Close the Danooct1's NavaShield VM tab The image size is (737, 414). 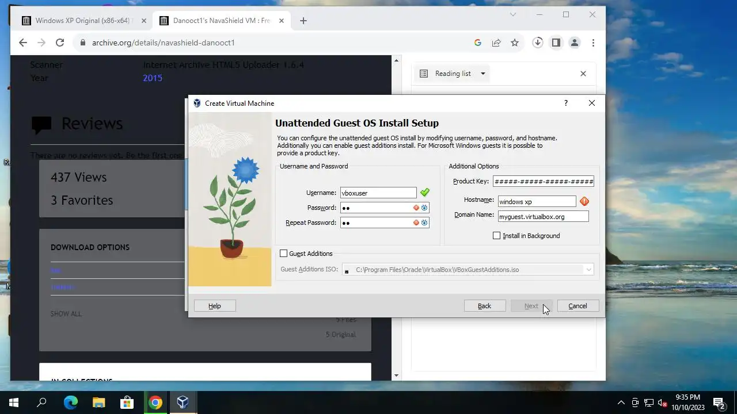click(x=282, y=21)
